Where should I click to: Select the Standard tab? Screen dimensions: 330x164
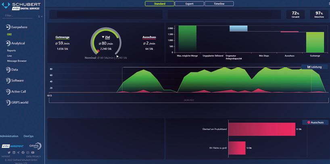tap(159, 4)
